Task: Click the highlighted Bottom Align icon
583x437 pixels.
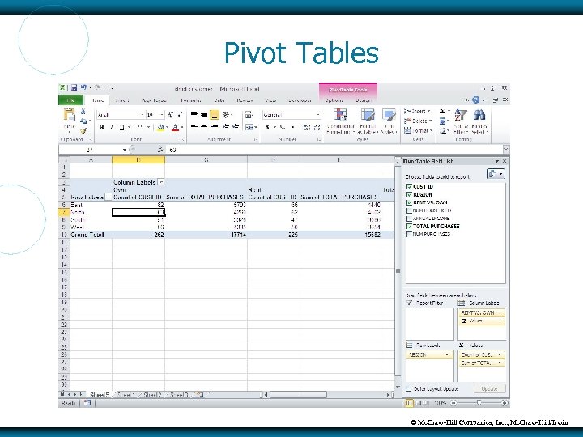Action: (214, 115)
